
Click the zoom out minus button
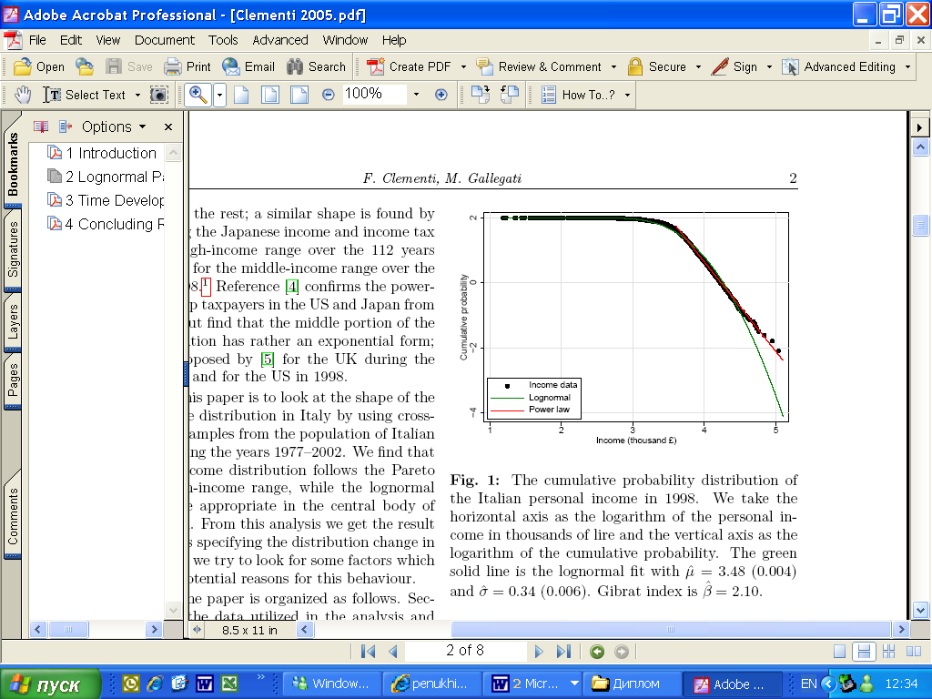pos(328,95)
